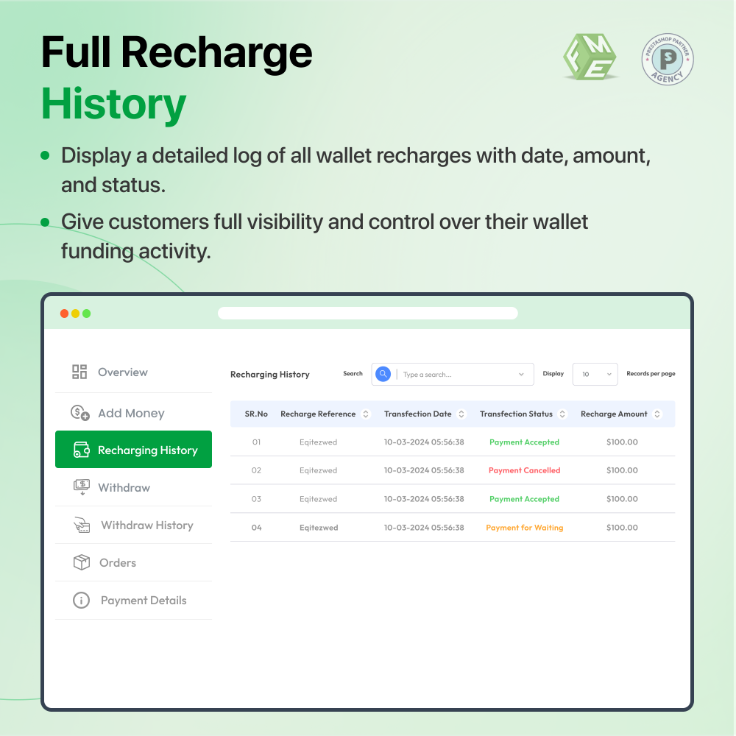Click the Payment Details info icon
Image resolution: width=736 pixels, height=736 pixels.
pyautogui.click(x=81, y=600)
